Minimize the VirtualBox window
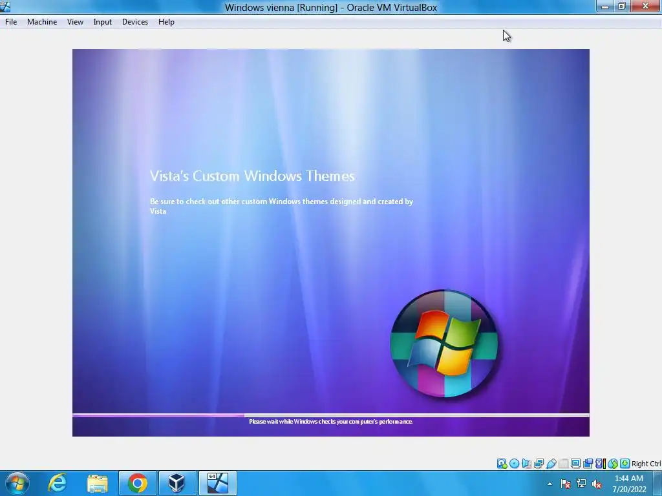 pyautogui.click(x=605, y=6)
